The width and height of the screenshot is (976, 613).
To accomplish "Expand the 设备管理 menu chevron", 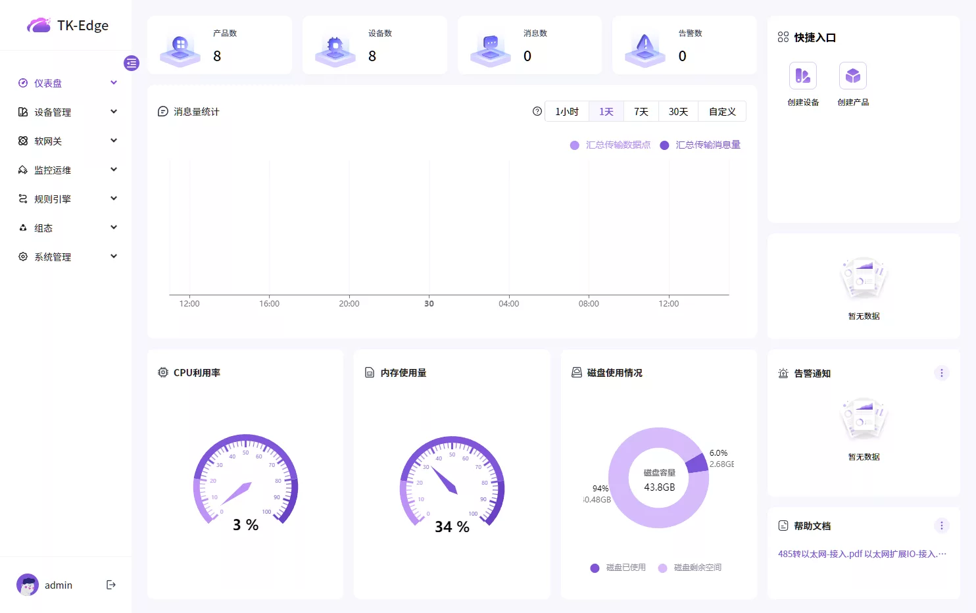I will click(114, 112).
